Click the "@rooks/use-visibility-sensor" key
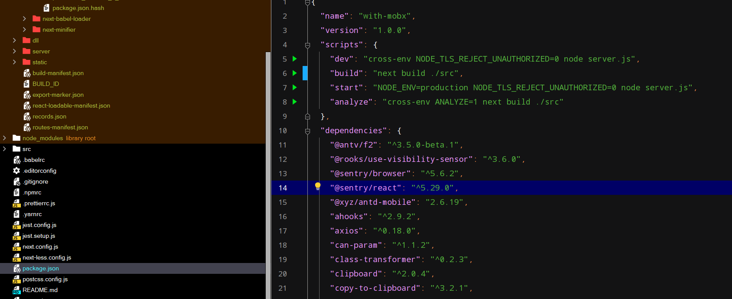 [402, 159]
